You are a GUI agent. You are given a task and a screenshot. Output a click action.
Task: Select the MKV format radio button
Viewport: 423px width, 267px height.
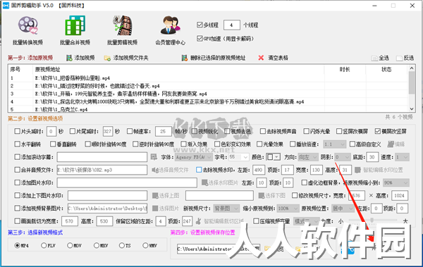(97, 245)
